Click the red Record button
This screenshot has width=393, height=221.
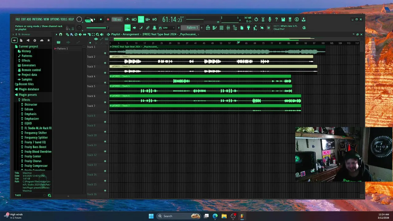pos(108,19)
